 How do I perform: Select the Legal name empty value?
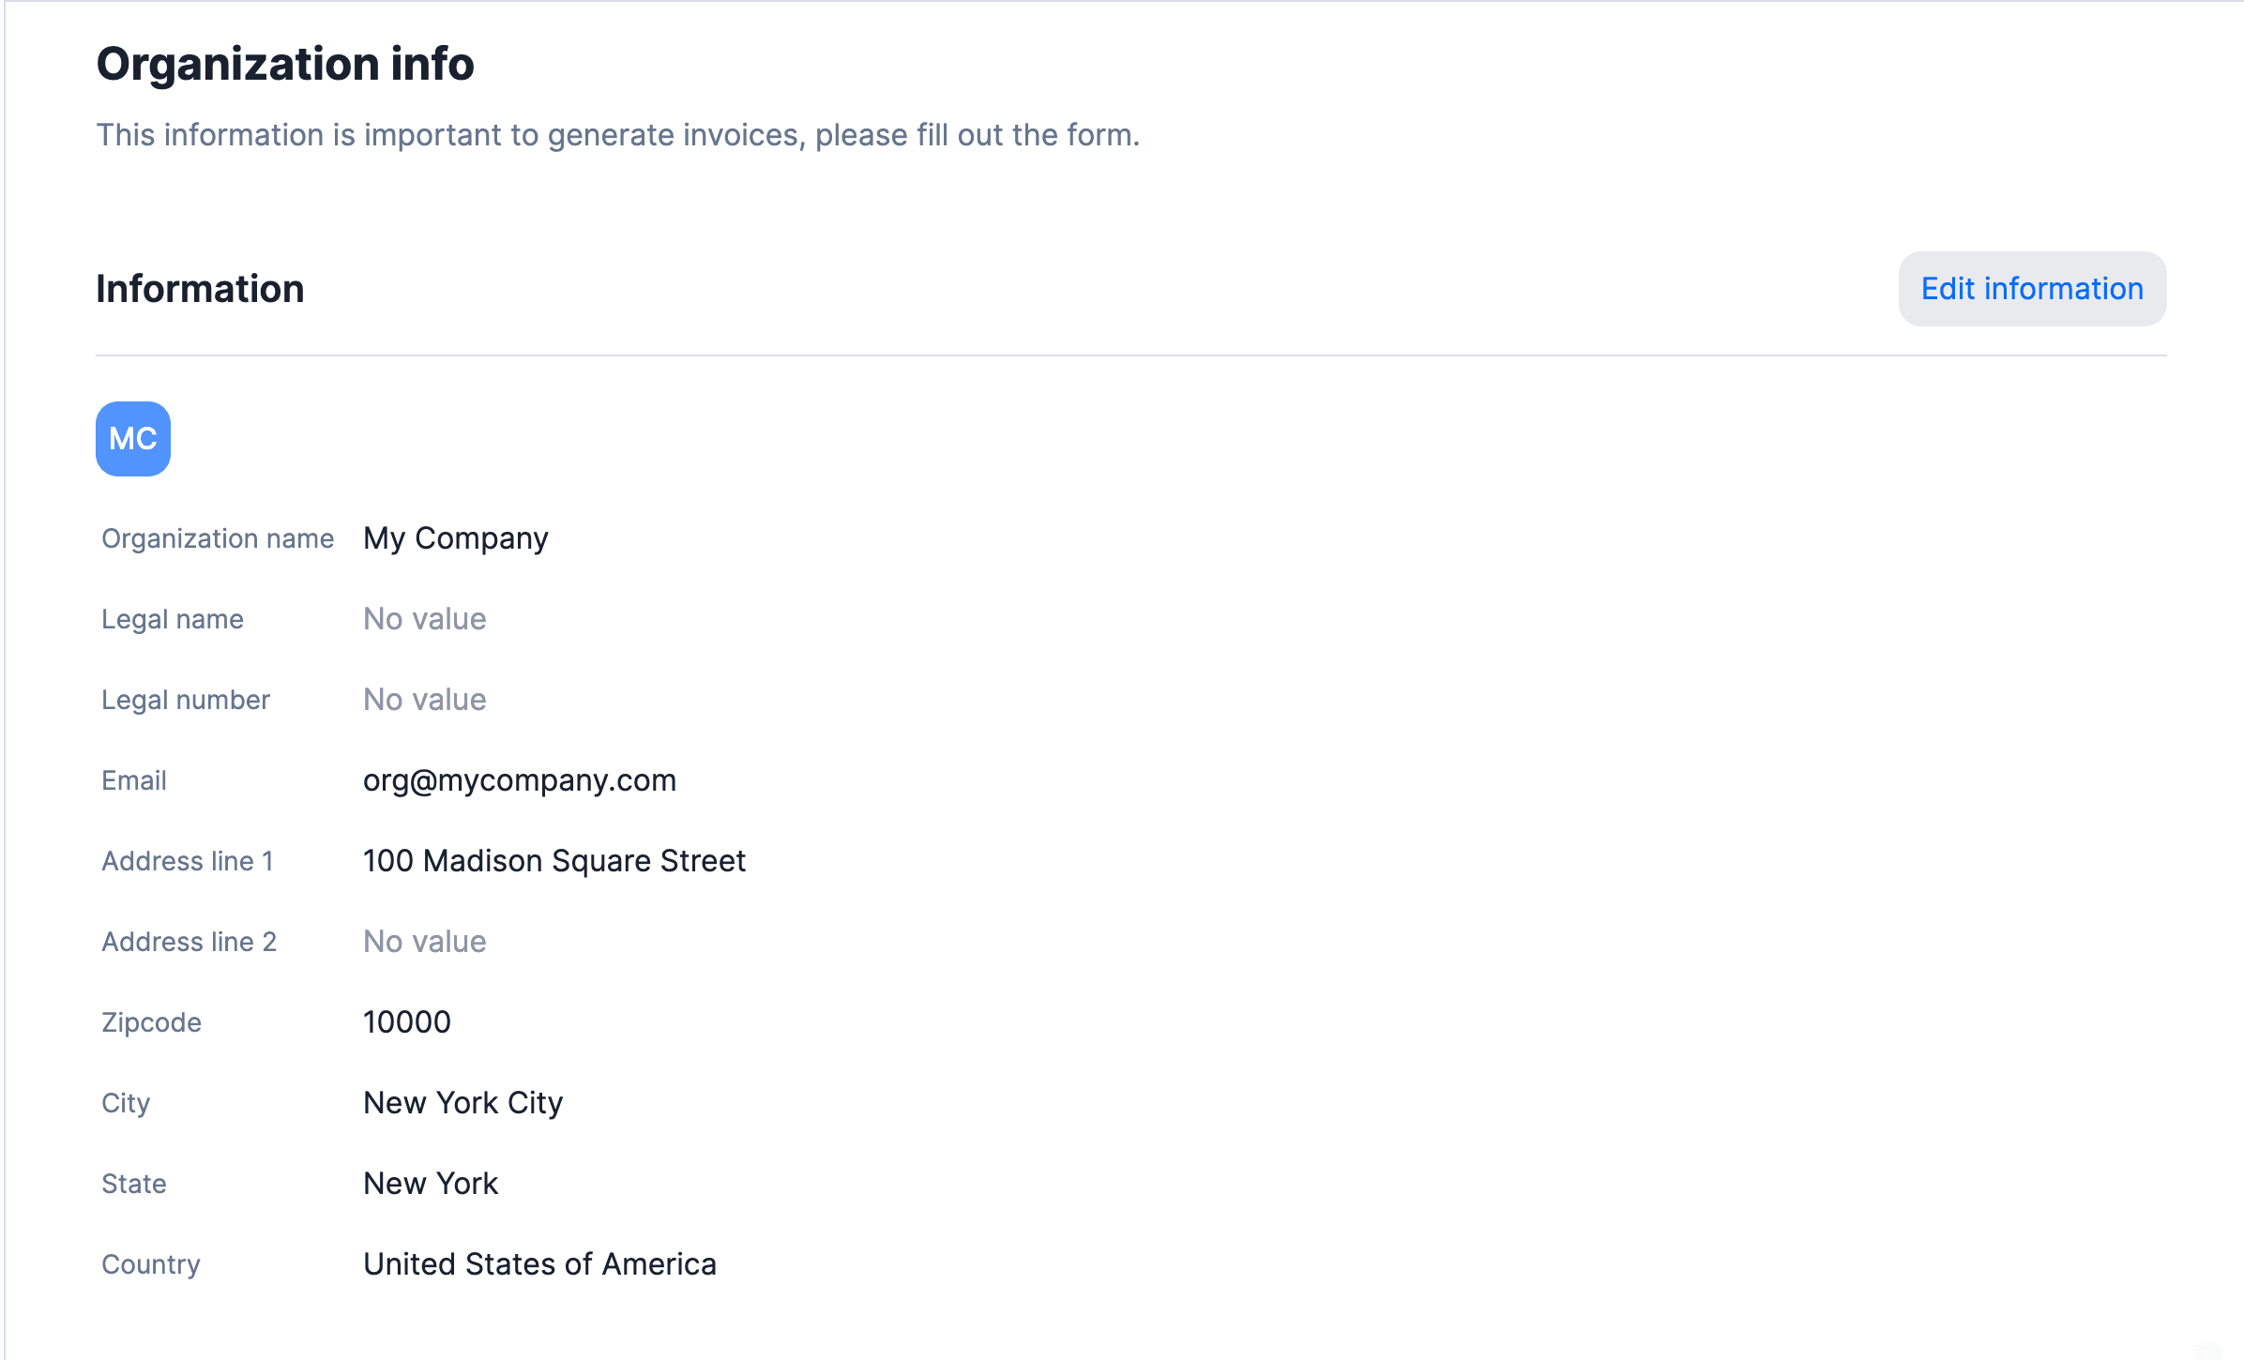425,619
